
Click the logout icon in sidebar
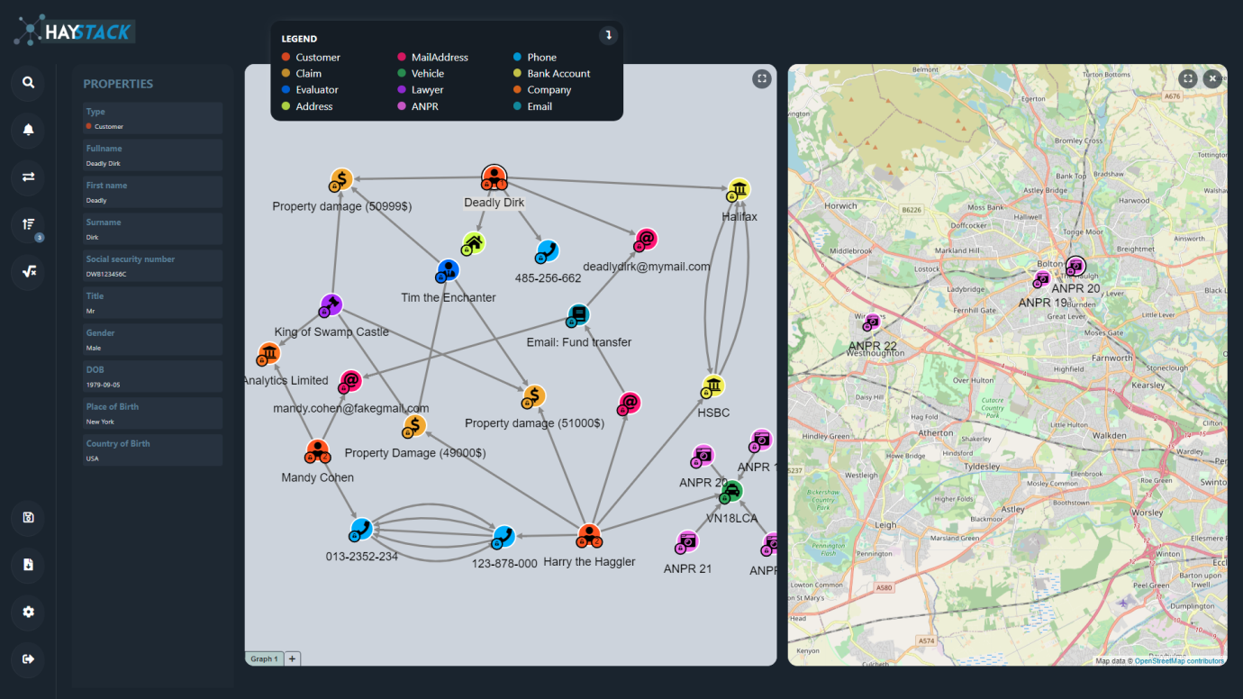pos(28,658)
